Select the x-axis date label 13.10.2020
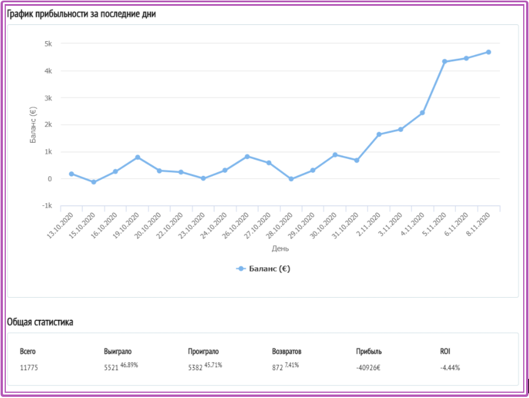529x398 pixels. click(60, 226)
